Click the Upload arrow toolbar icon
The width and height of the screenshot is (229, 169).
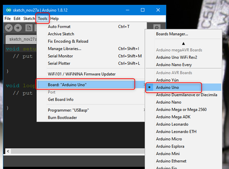tap(18, 28)
